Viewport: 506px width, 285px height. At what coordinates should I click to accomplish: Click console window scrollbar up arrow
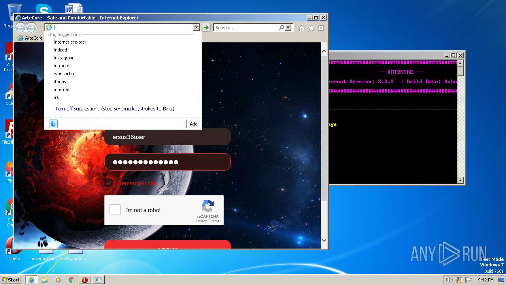[x=460, y=63]
